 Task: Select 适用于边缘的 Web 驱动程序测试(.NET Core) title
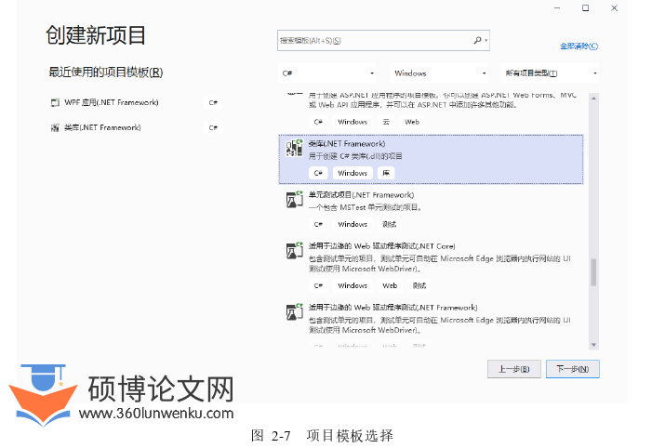point(381,246)
